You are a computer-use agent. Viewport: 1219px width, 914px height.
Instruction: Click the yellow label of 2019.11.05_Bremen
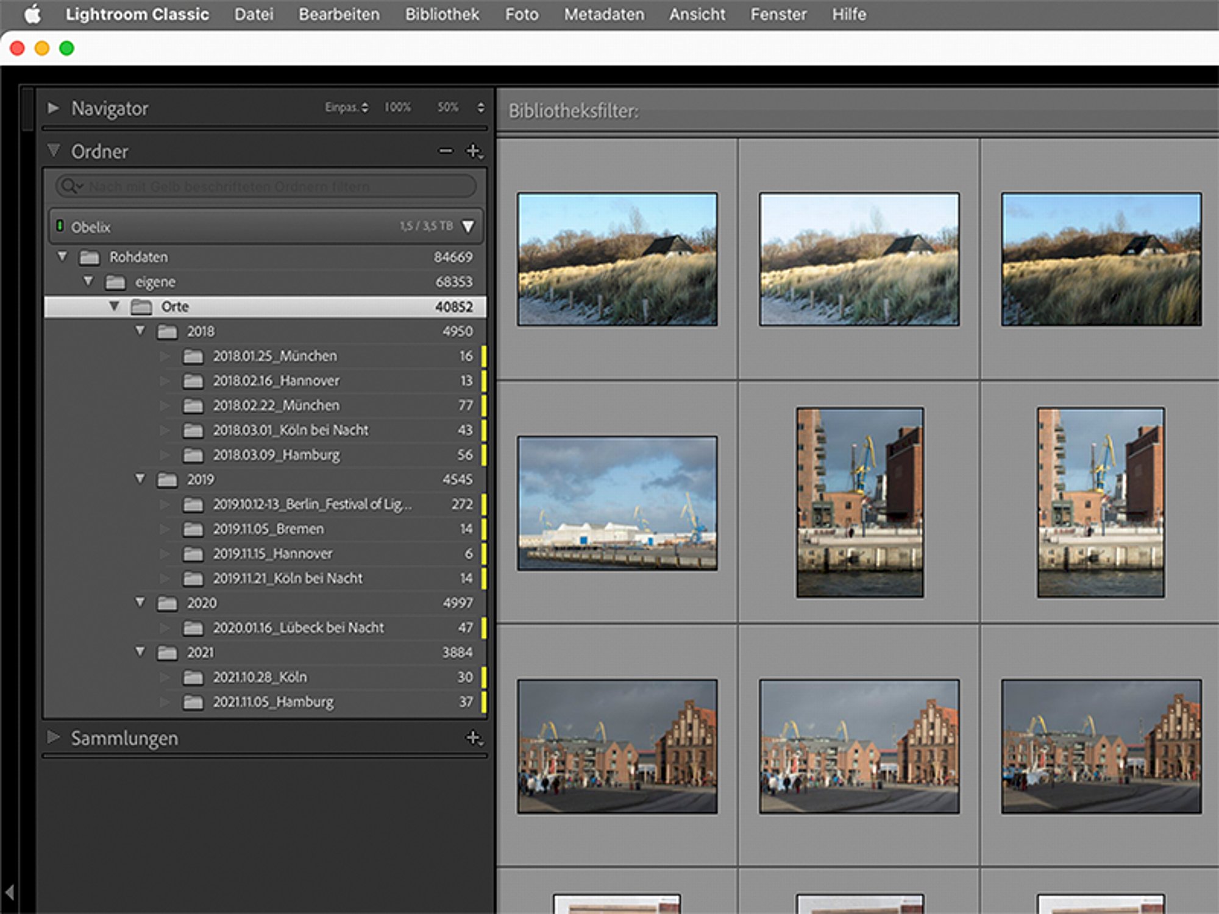[484, 529]
